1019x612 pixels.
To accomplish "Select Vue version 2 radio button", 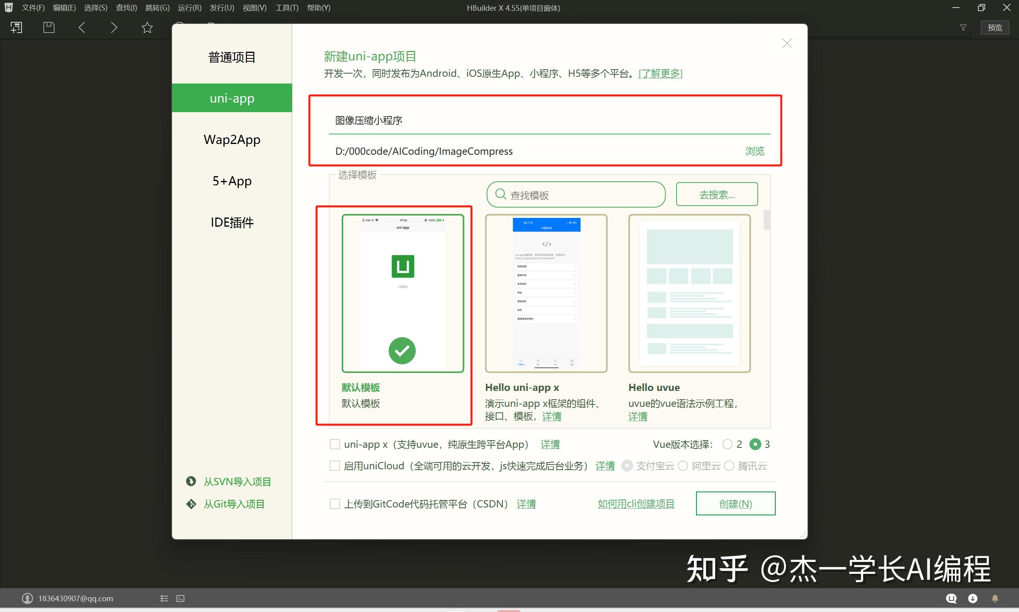I will [x=727, y=444].
